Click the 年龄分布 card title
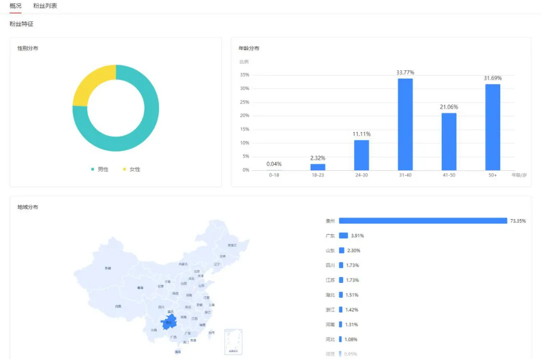Screen dimensions: 541x359 [249, 48]
